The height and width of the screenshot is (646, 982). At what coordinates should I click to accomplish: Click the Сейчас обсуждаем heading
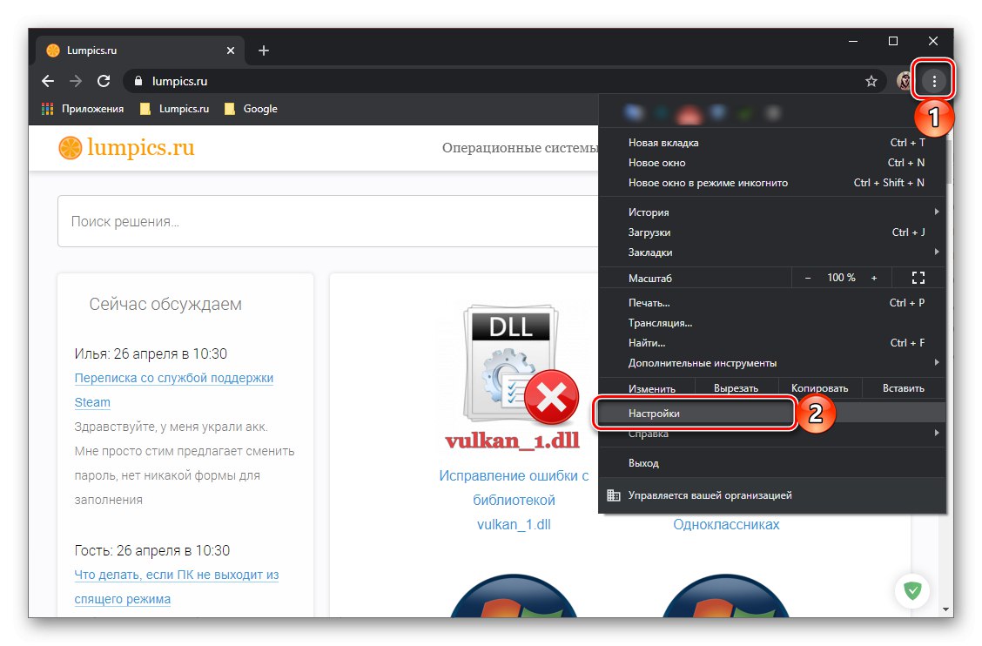tap(165, 305)
